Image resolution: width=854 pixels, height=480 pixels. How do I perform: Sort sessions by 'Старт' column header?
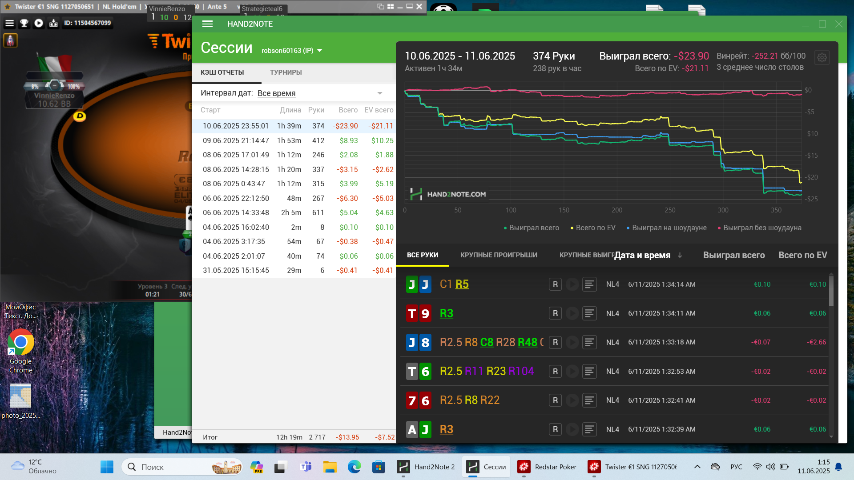click(210, 110)
